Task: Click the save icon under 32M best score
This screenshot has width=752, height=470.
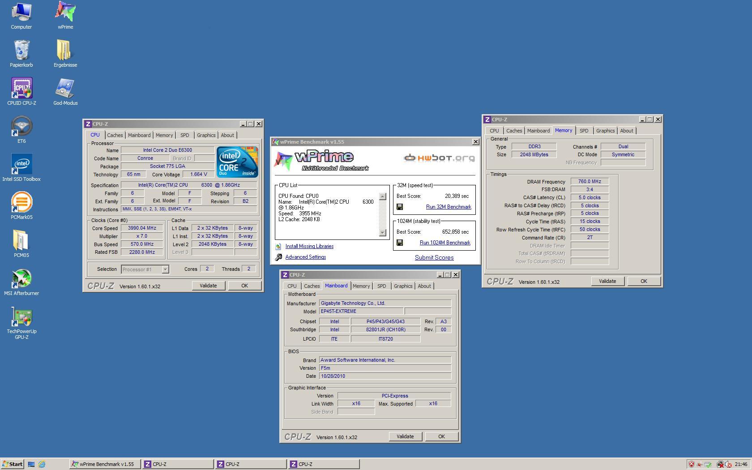Action: click(x=400, y=207)
